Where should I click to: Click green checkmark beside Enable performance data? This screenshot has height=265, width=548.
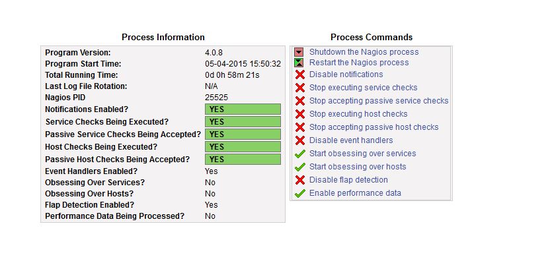pyautogui.click(x=299, y=193)
